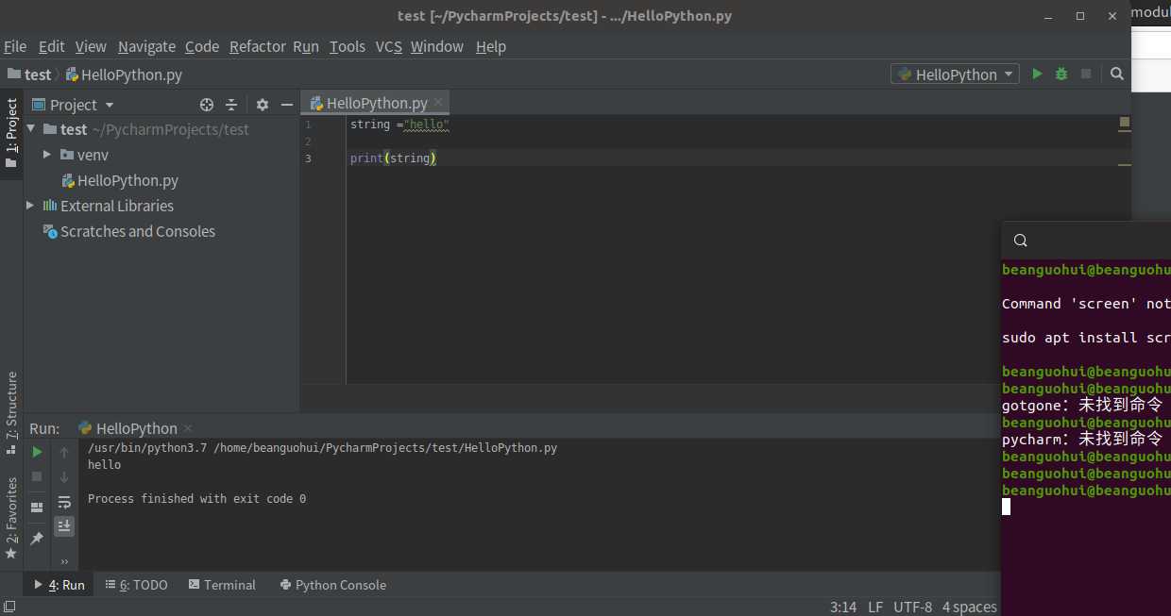
Task: Click the restore layout icon in Run panel
Action: [37, 508]
